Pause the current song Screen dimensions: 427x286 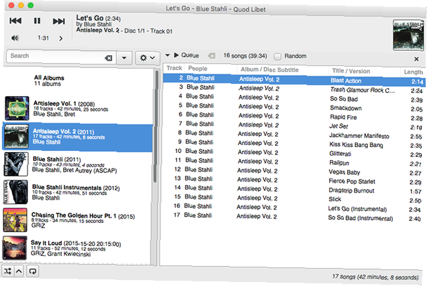click(x=37, y=21)
